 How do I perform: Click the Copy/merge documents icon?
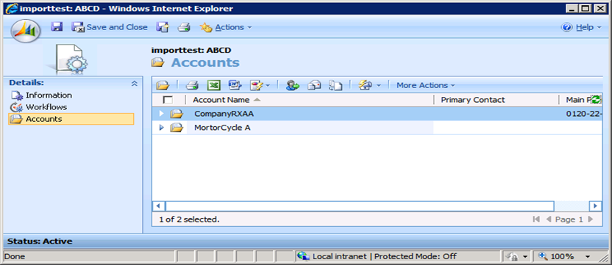pyautogui.click(x=335, y=85)
